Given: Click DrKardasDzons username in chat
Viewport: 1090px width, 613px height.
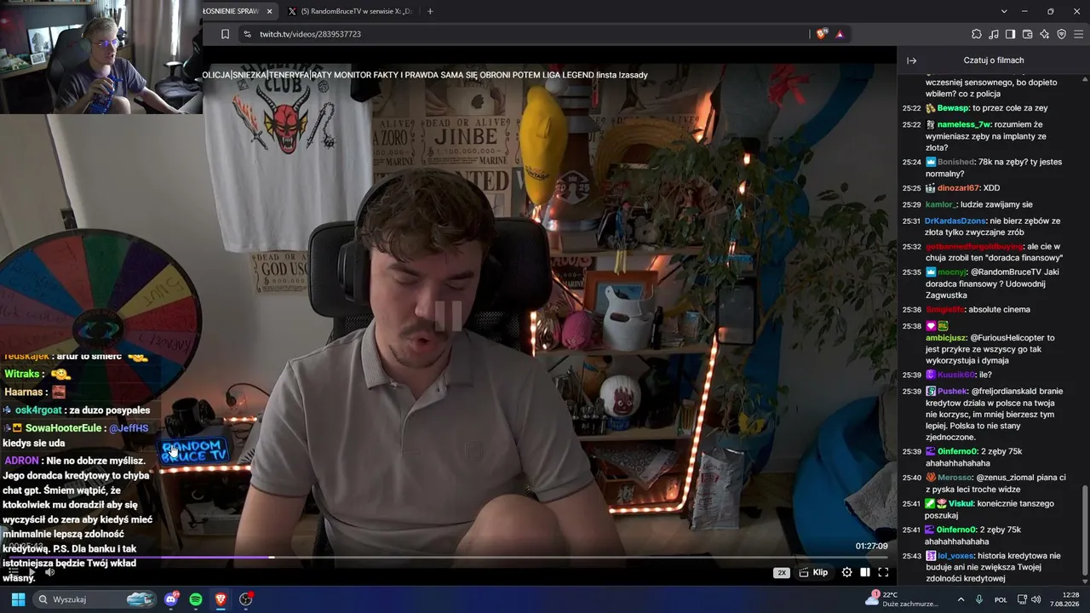Looking at the screenshot, I should click(955, 221).
